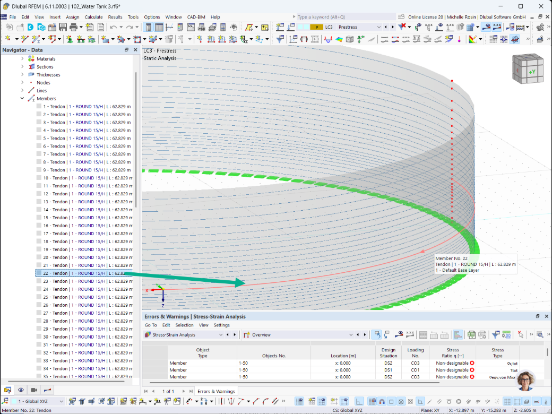Close the Navigator - Data panel
Screen dimensions: 552x414
pyautogui.click(x=135, y=50)
